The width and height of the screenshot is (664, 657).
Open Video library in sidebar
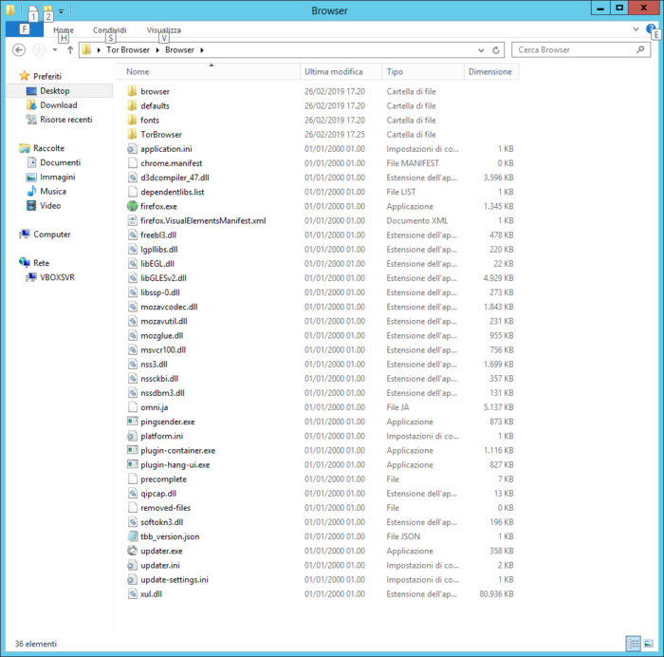[50, 206]
